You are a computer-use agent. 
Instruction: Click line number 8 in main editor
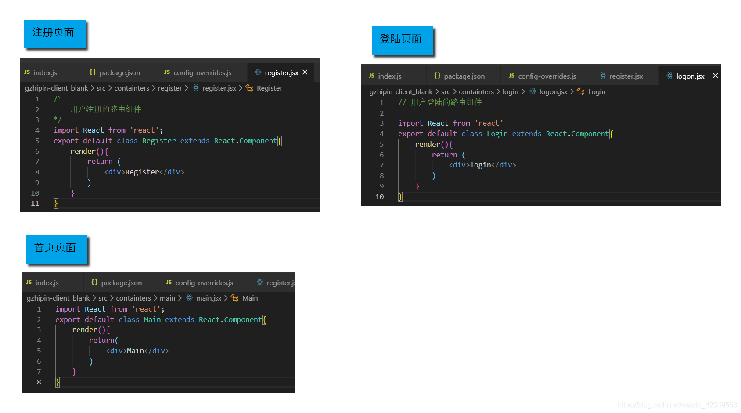click(x=39, y=382)
